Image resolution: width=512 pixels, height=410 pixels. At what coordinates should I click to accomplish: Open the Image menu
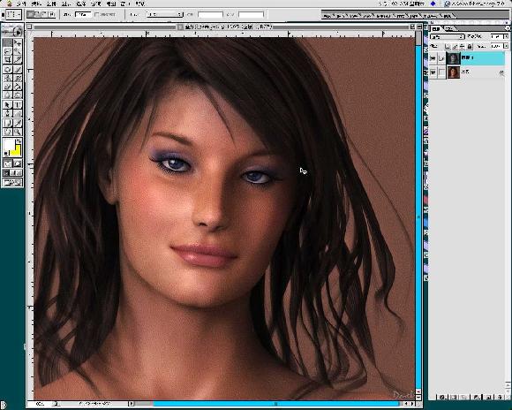pyautogui.click(x=51, y=4)
